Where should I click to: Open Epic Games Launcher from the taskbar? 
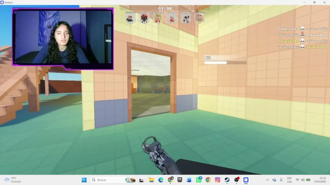tap(180, 180)
